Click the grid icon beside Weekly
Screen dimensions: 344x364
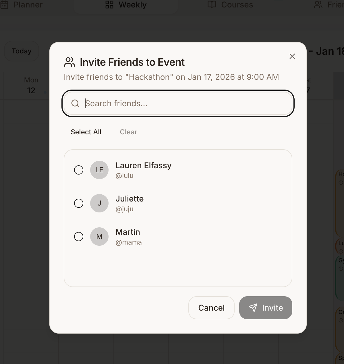109,5
